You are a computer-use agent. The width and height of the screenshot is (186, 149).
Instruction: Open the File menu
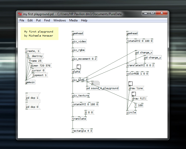[x=22, y=20]
